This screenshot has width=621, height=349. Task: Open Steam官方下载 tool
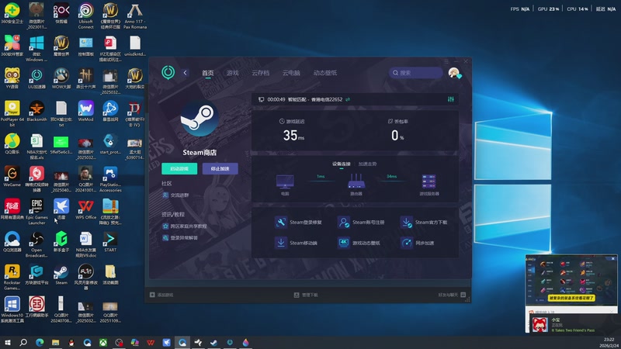[424, 223]
